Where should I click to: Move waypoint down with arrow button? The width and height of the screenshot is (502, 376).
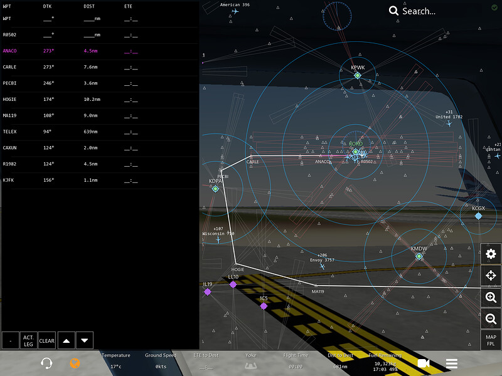click(85, 340)
